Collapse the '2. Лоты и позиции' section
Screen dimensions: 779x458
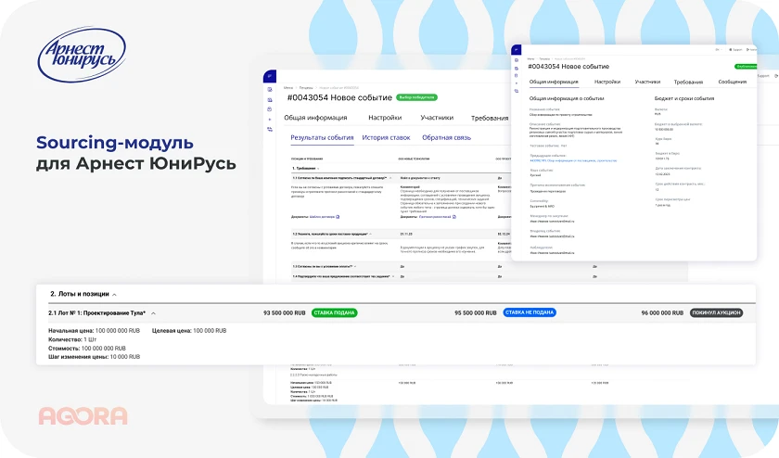coord(114,295)
